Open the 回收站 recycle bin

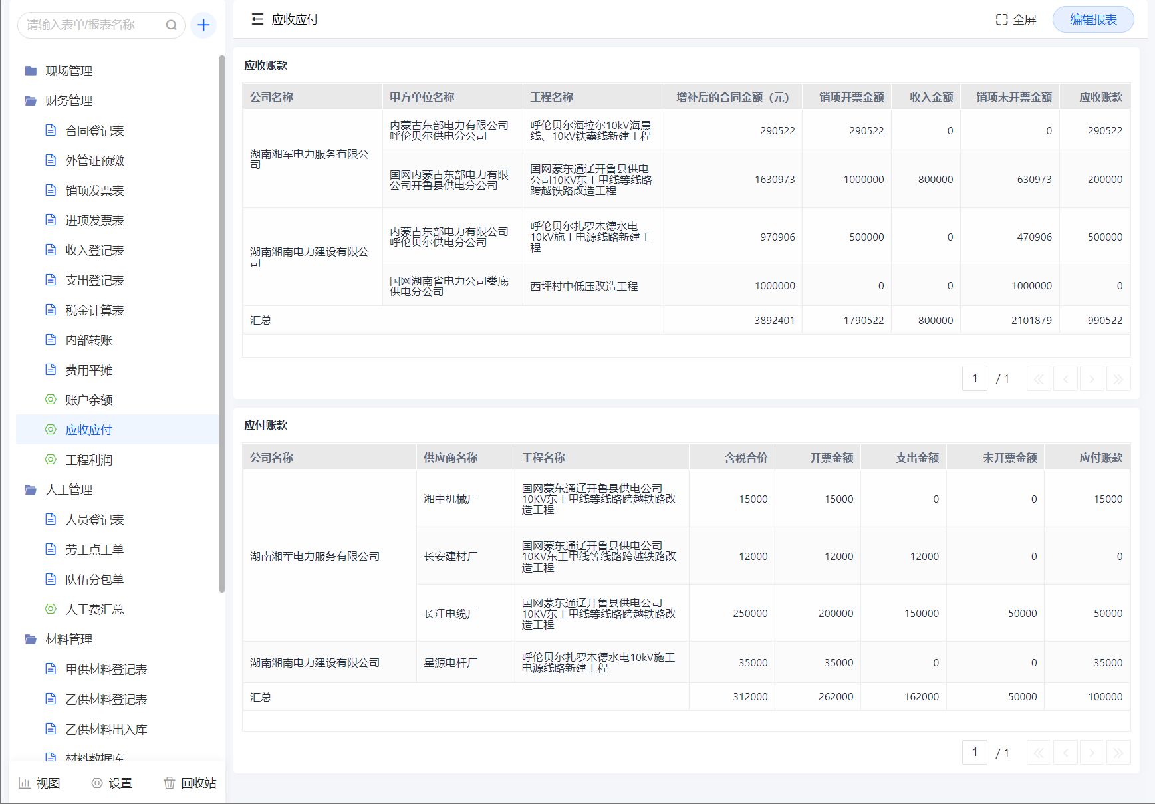click(190, 783)
